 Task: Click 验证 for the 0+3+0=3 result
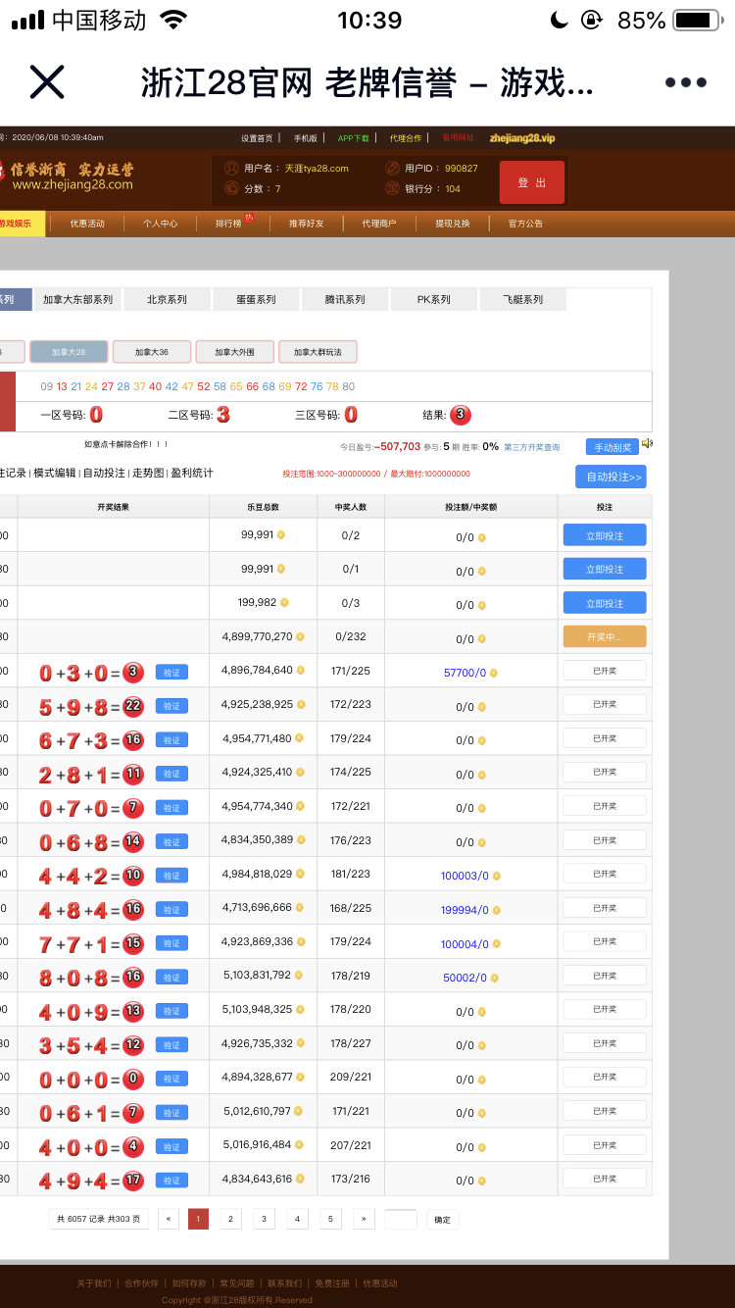coord(171,673)
